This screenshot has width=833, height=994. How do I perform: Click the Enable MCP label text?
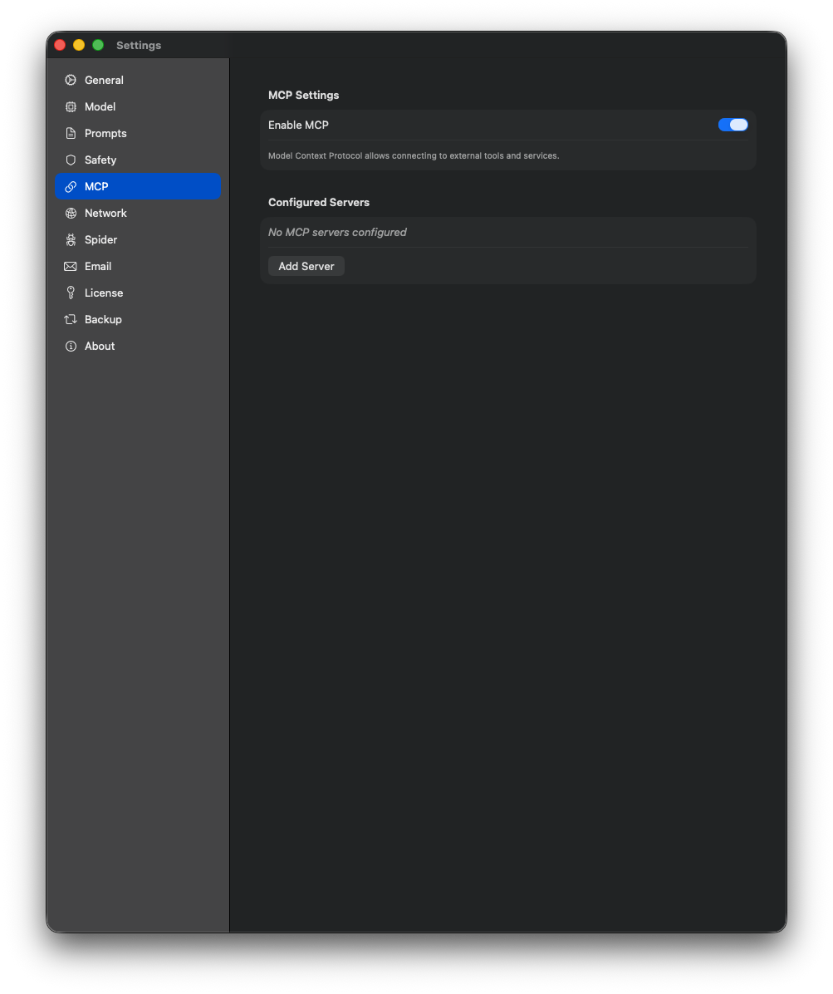point(298,125)
